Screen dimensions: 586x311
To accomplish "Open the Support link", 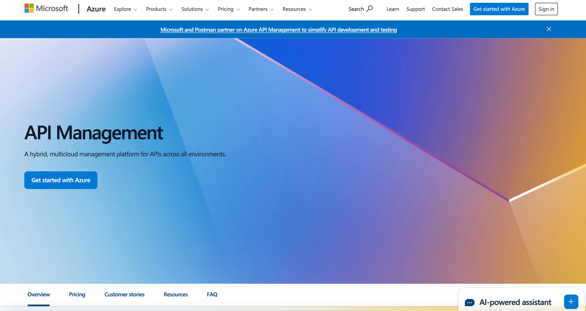I will pyautogui.click(x=415, y=9).
